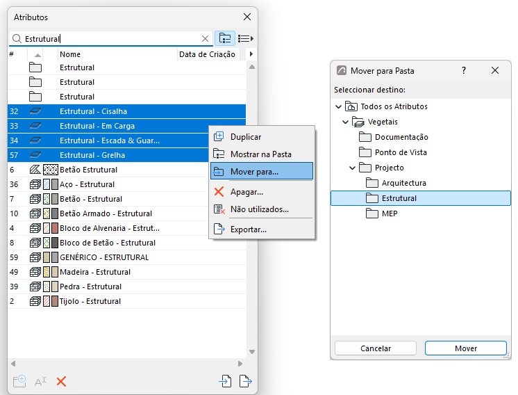Click horizontal scrollbar right arrow
Viewport: 518px width, 395px height.
[x=240, y=364]
